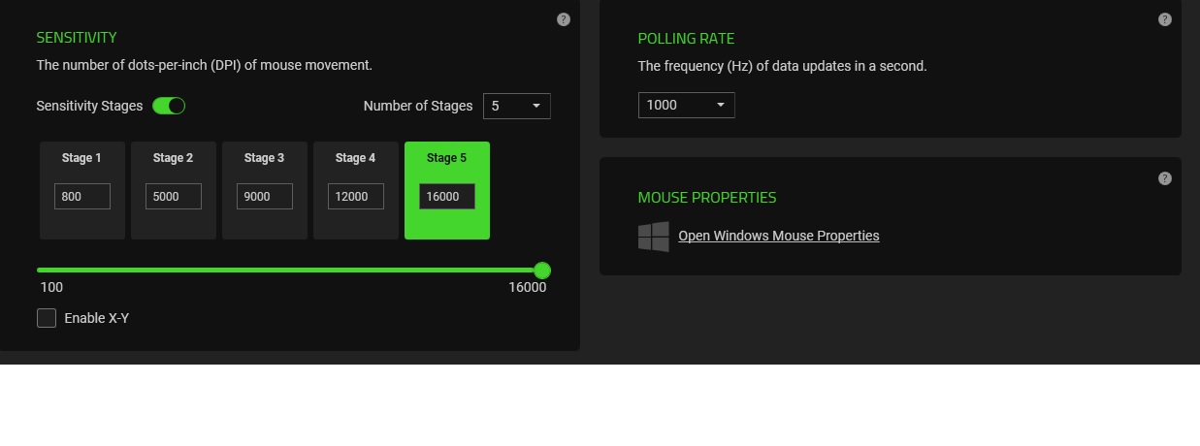Select the active Stage 5 tile

click(x=447, y=158)
